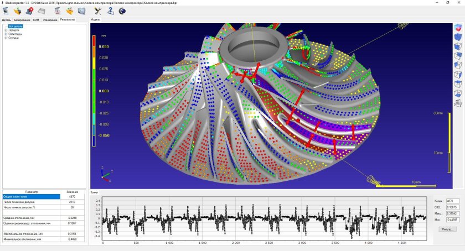Click the second view cube icon in right toolbar
Screen dimensions: 465x251
458,37
